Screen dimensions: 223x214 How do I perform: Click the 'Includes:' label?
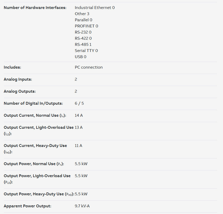[12, 67]
